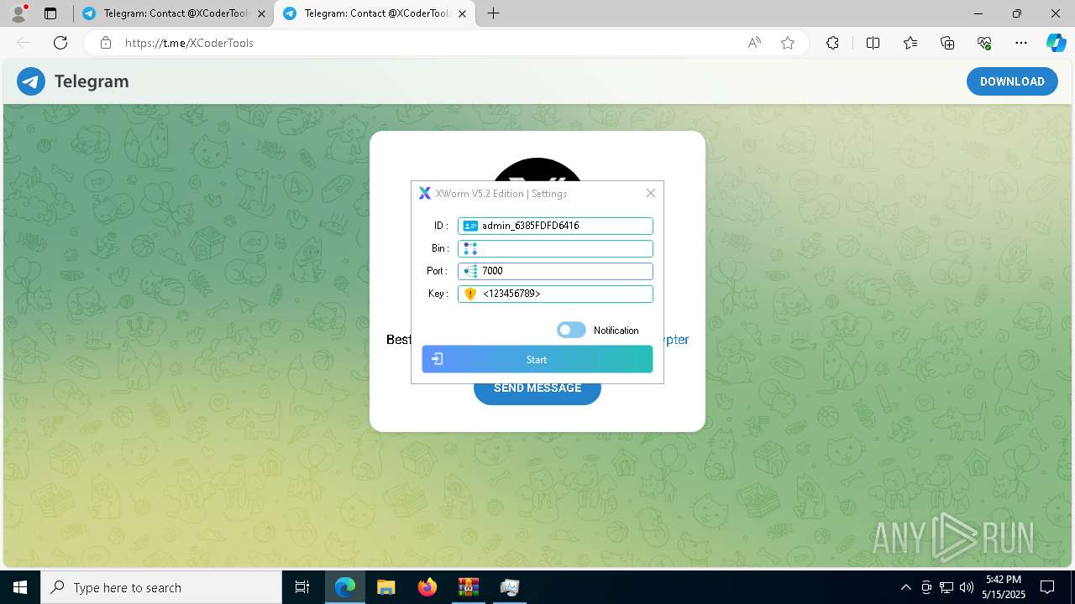1075x604 pixels.
Task: Toggle the Notification switch
Action: tap(571, 331)
